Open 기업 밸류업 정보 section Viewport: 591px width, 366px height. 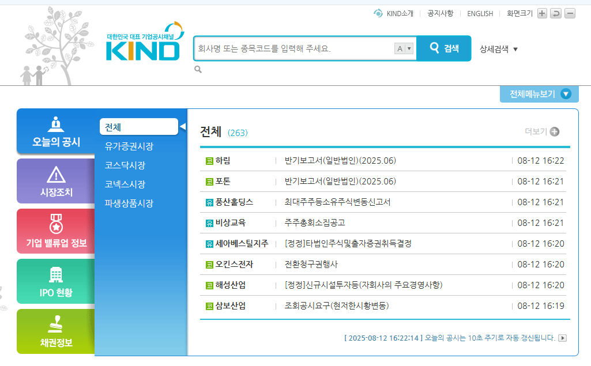click(56, 232)
